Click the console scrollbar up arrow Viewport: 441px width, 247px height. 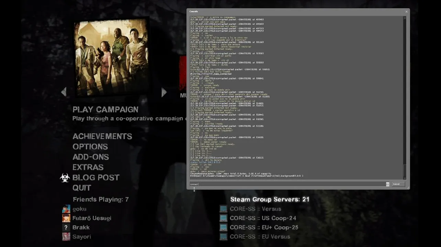405,17
